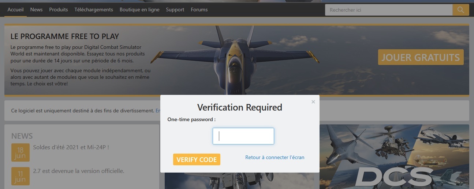Open the Produits menu
Screen dimensions: 474x189
pyautogui.click(x=59, y=10)
